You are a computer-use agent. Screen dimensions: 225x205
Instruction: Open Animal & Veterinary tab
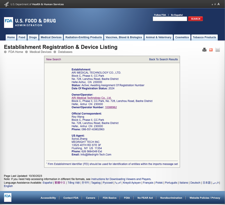(158, 37)
